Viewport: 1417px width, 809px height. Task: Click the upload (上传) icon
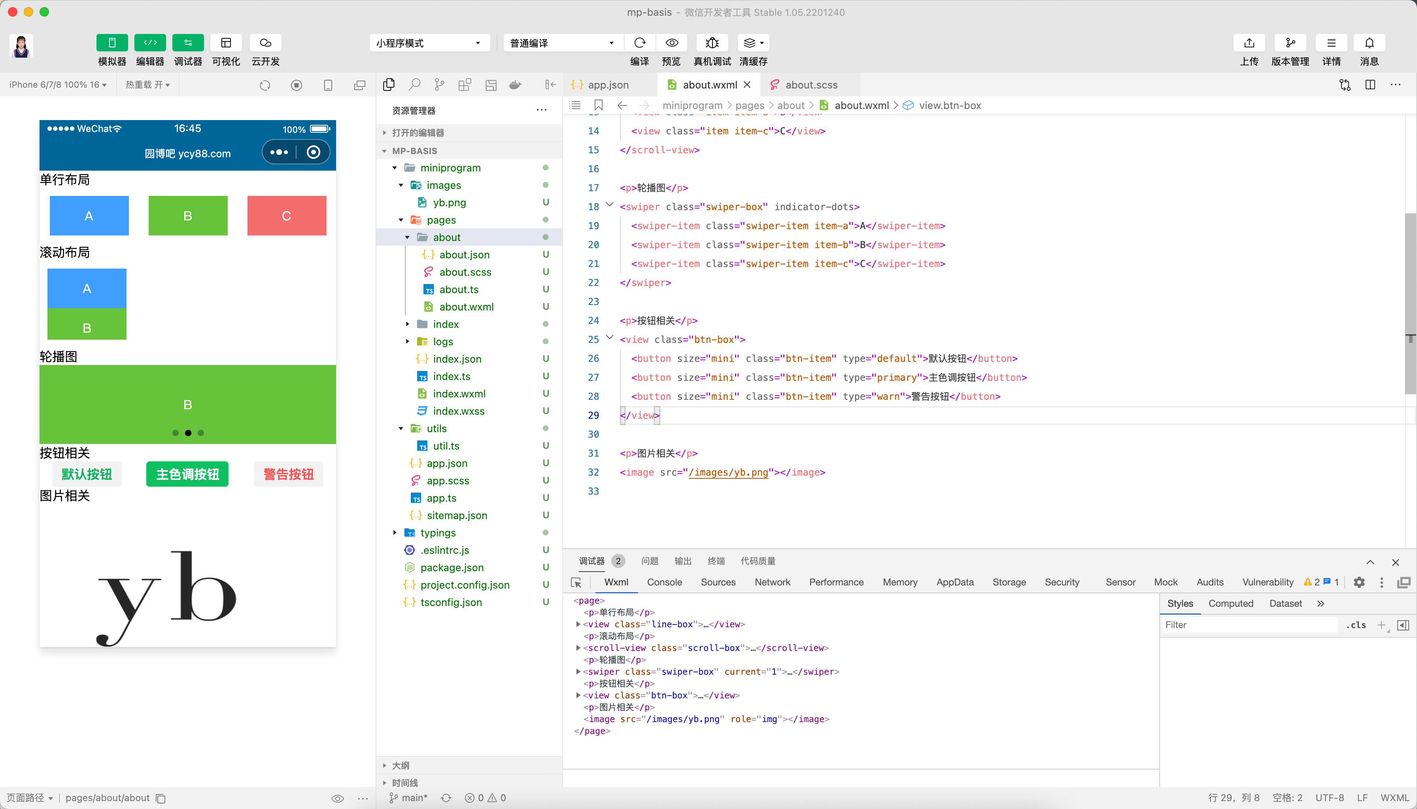1249,43
